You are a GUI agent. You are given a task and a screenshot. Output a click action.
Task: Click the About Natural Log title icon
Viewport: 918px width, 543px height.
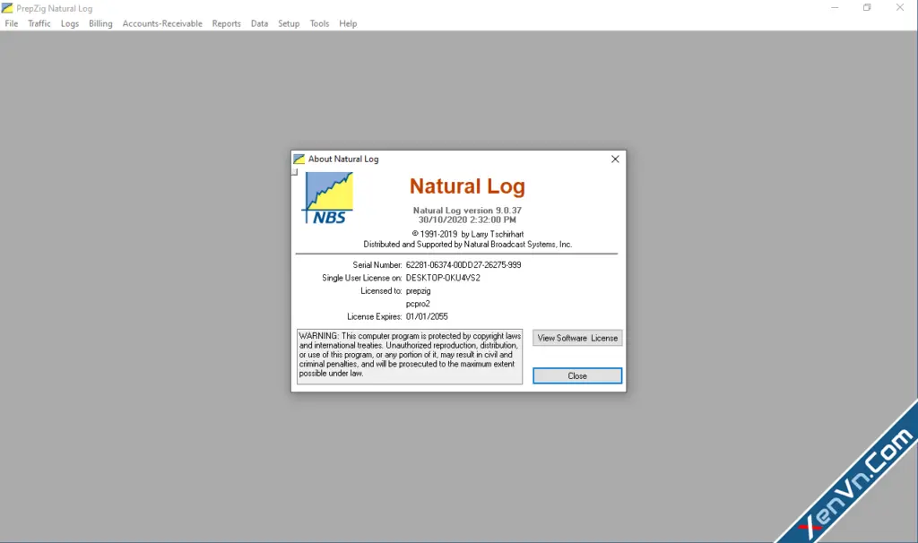pyautogui.click(x=299, y=159)
